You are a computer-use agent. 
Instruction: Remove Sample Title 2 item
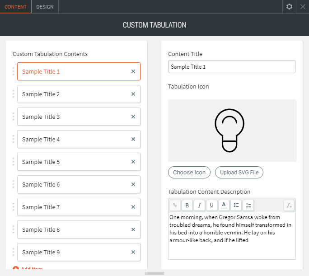(133, 94)
